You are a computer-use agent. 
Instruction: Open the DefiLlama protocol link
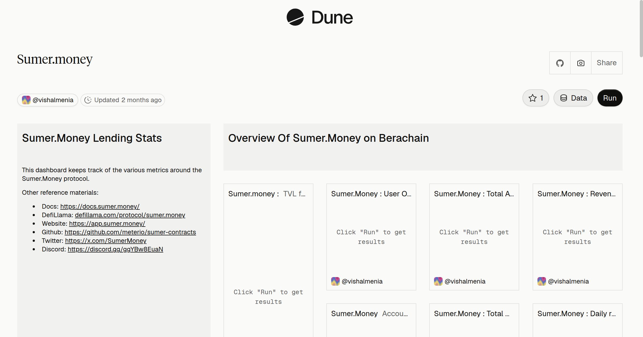130,215
